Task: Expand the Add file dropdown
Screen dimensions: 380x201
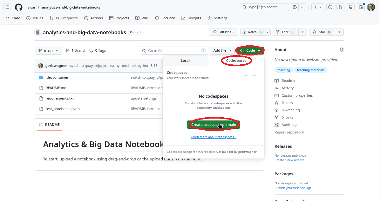Action: point(222,50)
